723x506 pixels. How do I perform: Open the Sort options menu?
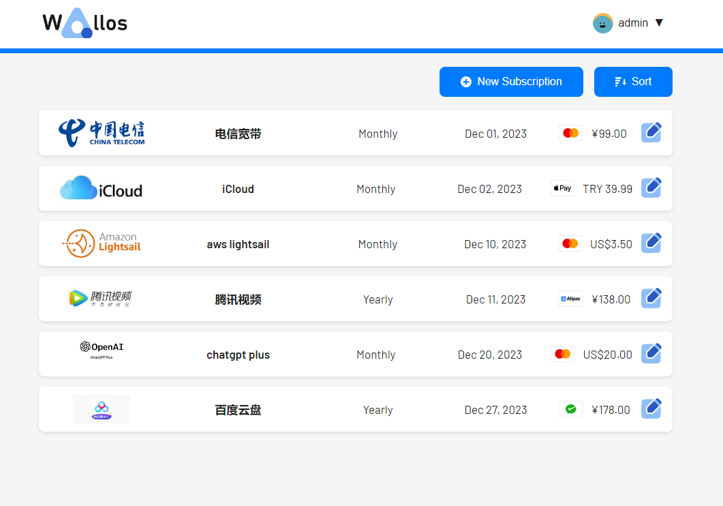(x=633, y=82)
